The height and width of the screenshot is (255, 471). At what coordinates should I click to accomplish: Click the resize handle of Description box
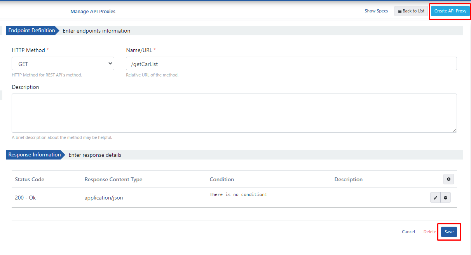pos(454,130)
